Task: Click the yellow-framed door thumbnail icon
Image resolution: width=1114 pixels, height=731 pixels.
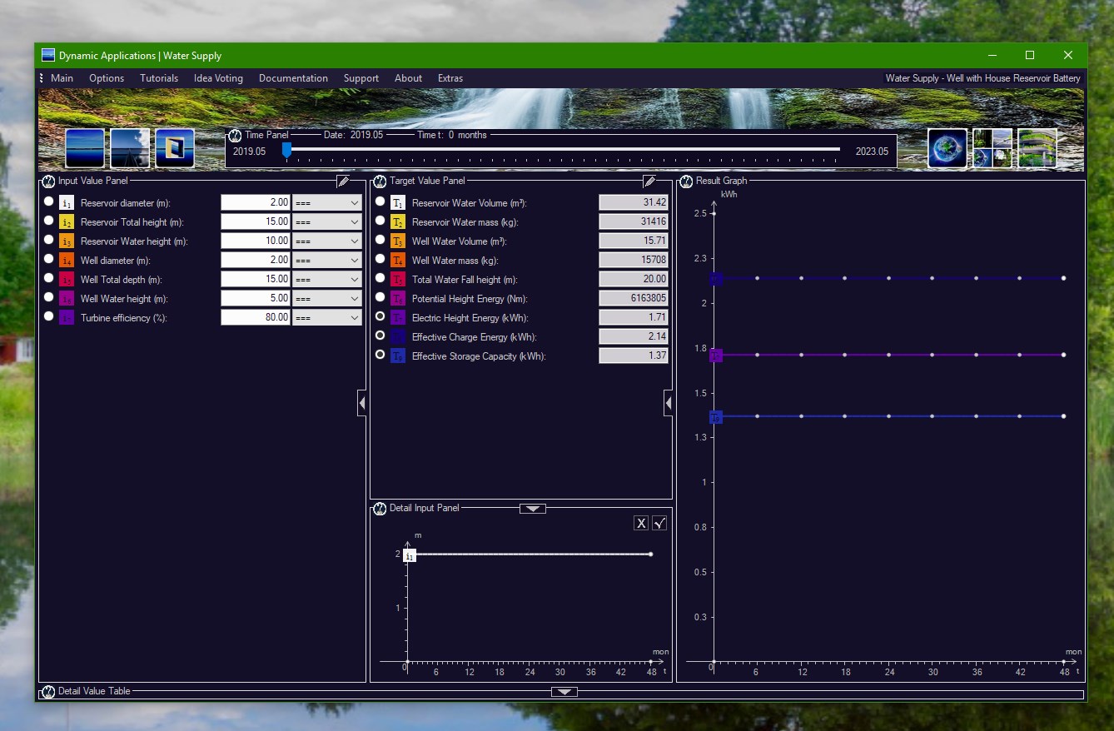Action: pyautogui.click(x=175, y=148)
